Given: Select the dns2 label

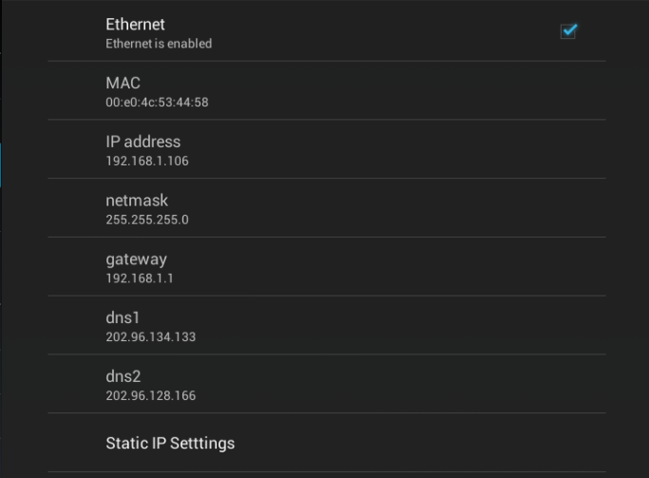Looking at the screenshot, I should tap(124, 376).
